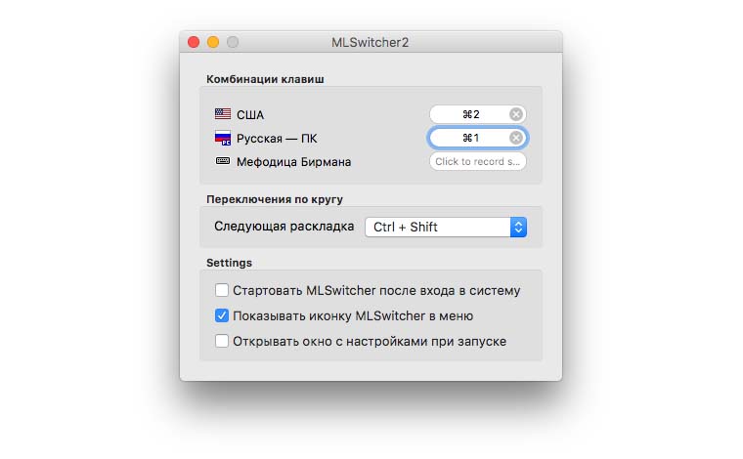Select the Русская — ПК layout label
Viewport: 743px width, 459px height.
pos(277,139)
